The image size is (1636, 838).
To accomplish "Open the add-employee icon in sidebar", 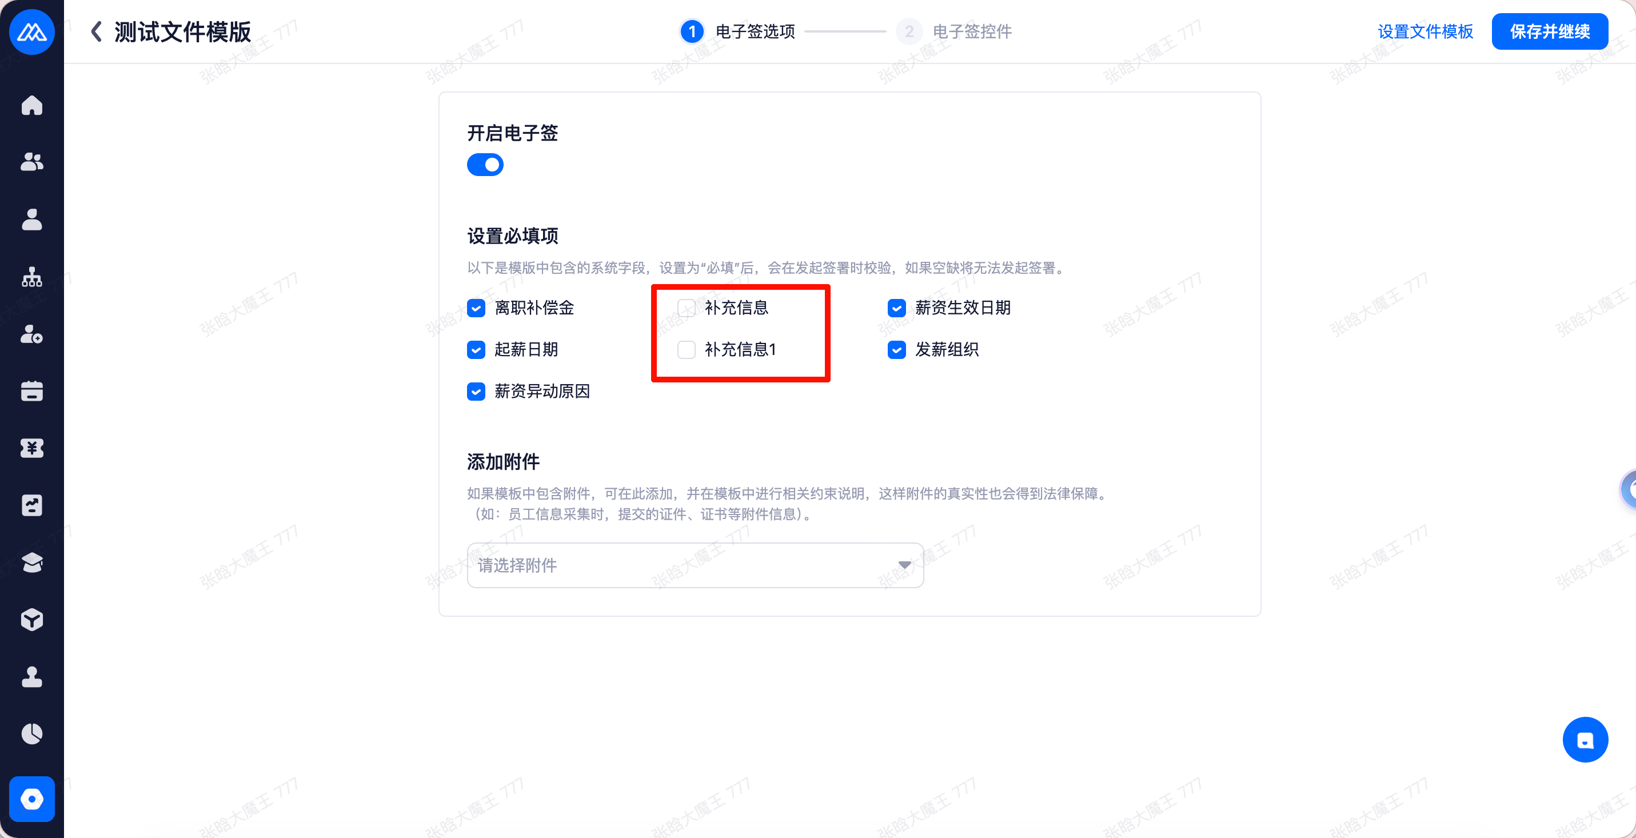I will 32,334.
